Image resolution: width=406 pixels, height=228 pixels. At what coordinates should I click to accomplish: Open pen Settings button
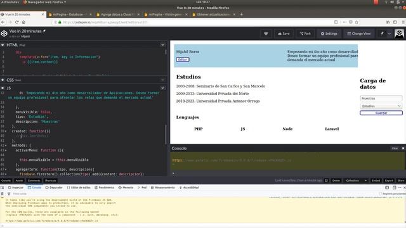coord(329,34)
